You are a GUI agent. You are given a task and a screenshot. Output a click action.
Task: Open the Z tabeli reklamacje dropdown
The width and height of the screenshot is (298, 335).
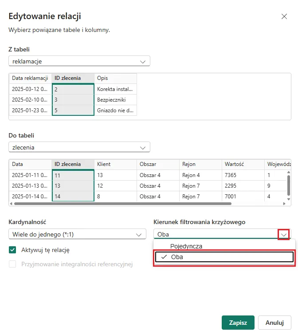(x=79, y=61)
